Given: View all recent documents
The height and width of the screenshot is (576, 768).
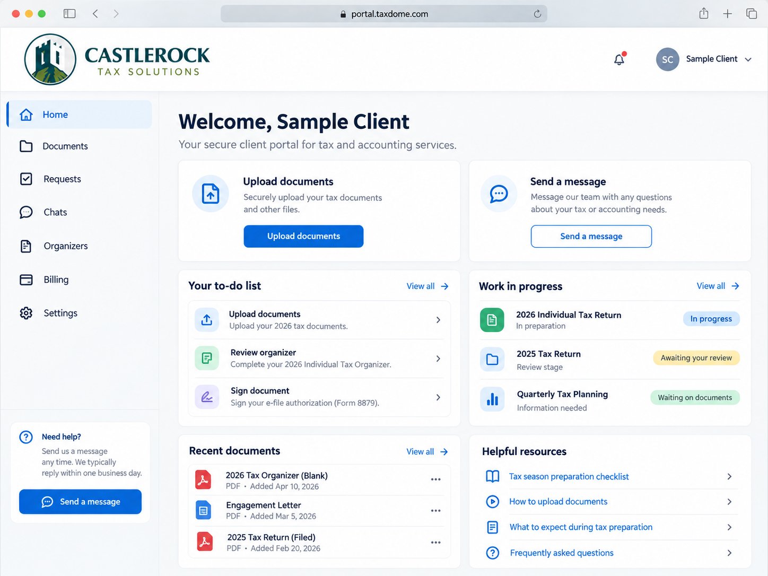Looking at the screenshot, I should click(427, 451).
